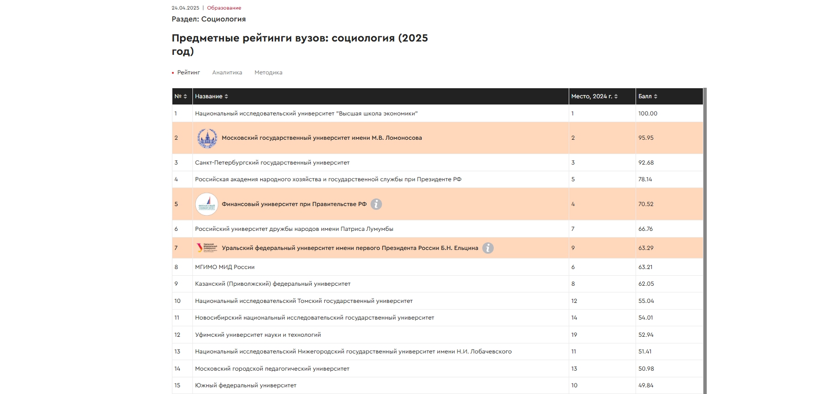Click the score value 51.41
839x394 pixels.
click(645, 352)
